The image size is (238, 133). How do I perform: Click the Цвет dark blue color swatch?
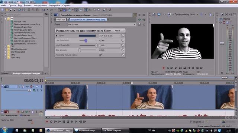click(87, 35)
